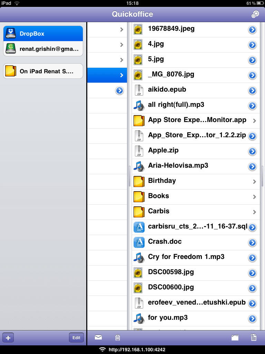
Task: Expand the Birthday folder chevron
Action: [x=254, y=181]
